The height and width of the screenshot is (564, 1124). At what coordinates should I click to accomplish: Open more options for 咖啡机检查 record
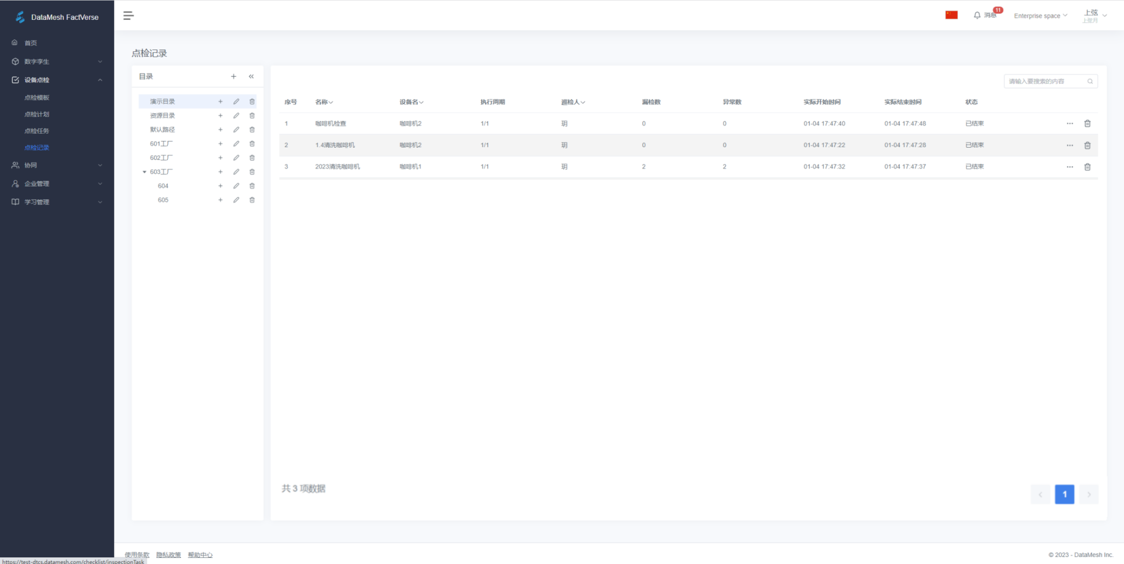pyautogui.click(x=1069, y=124)
